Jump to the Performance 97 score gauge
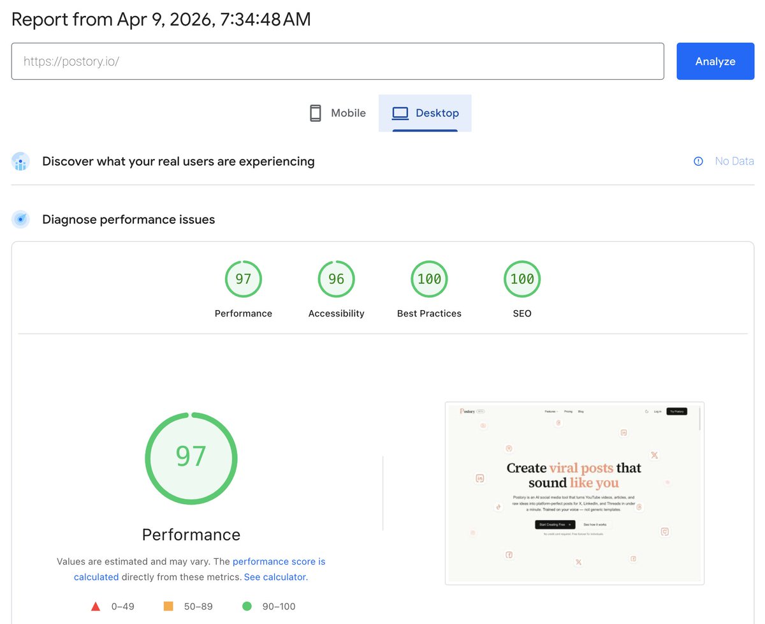 pyautogui.click(x=244, y=279)
